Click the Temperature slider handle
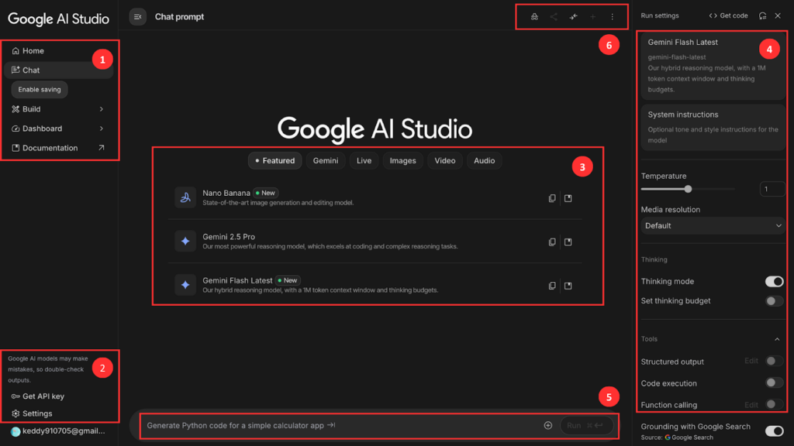The height and width of the screenshot is (446, 794). [x=688, y=189]
